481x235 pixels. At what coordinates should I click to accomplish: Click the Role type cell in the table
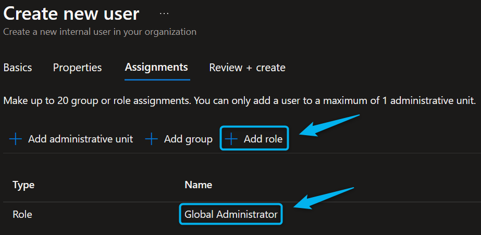22,214
